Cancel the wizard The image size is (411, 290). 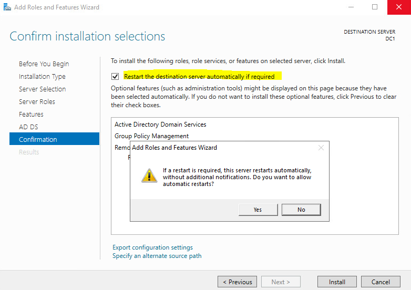[x=381, y=282]
